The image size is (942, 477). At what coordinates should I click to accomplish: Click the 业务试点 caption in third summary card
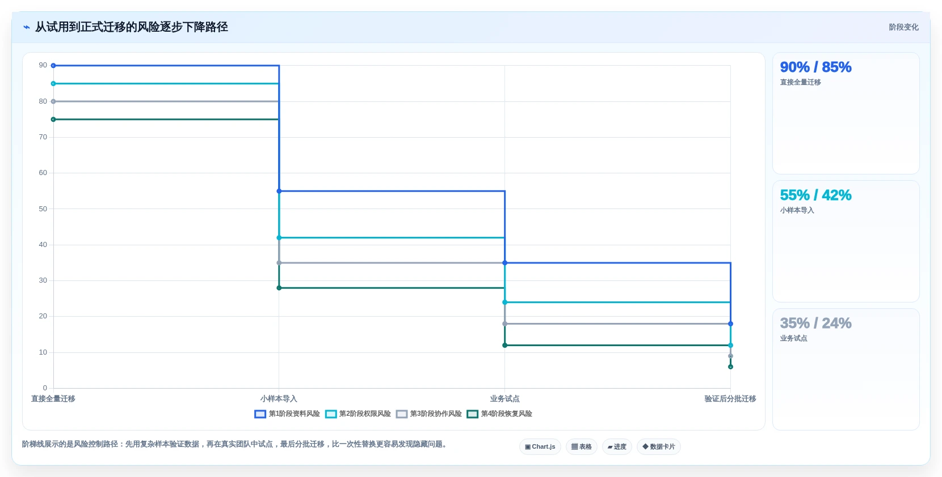[793, 339]
